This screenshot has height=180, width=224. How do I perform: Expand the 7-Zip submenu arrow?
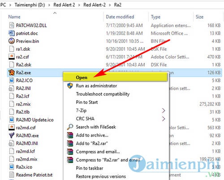[164, 110]
